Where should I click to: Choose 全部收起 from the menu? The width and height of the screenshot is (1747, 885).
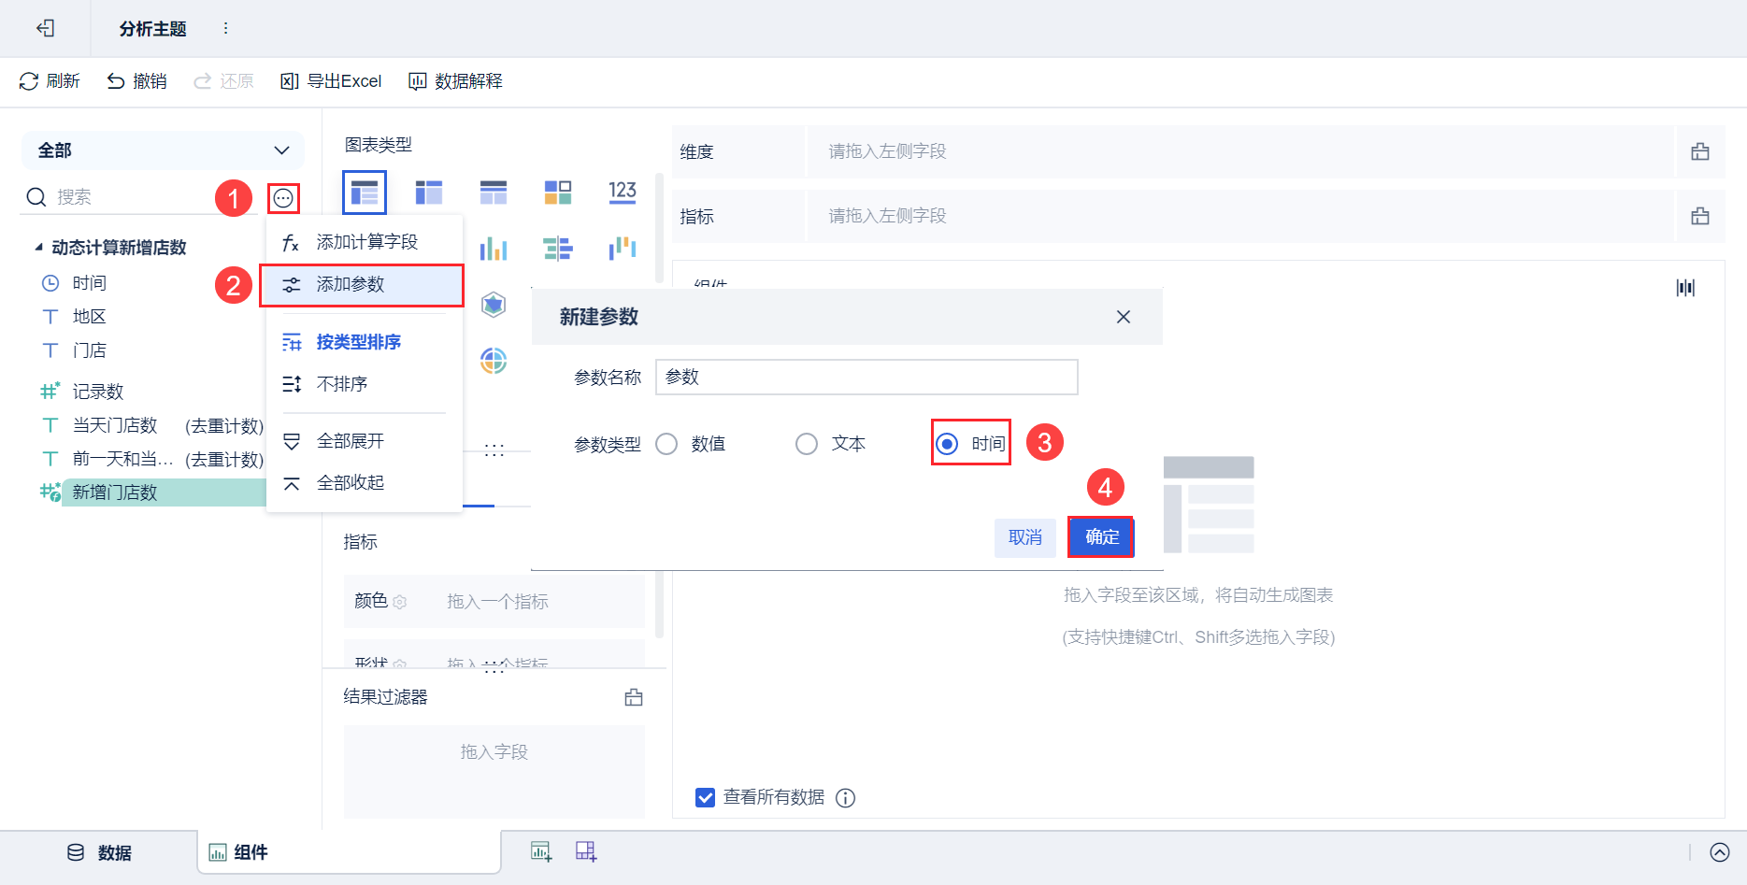pyautogui.click(x=365, y=483)
